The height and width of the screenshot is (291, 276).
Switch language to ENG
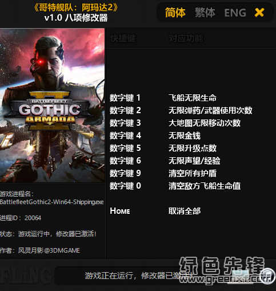[235, 13]
